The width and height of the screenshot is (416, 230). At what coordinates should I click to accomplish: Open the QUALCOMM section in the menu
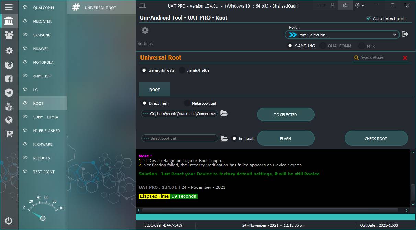point(43,7)
